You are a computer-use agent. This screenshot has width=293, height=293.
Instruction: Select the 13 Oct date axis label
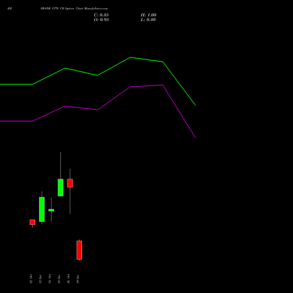point(40,279)
